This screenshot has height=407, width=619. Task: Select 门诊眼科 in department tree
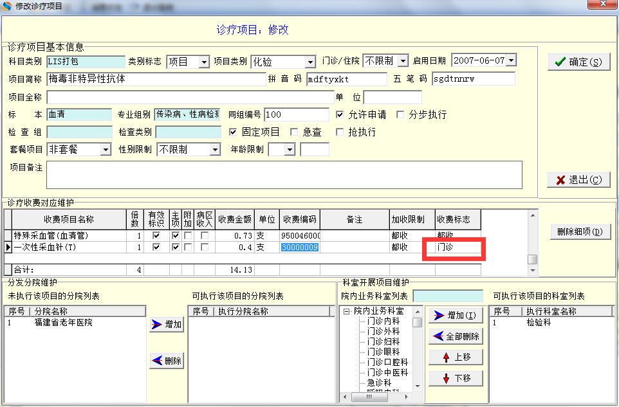383,352
